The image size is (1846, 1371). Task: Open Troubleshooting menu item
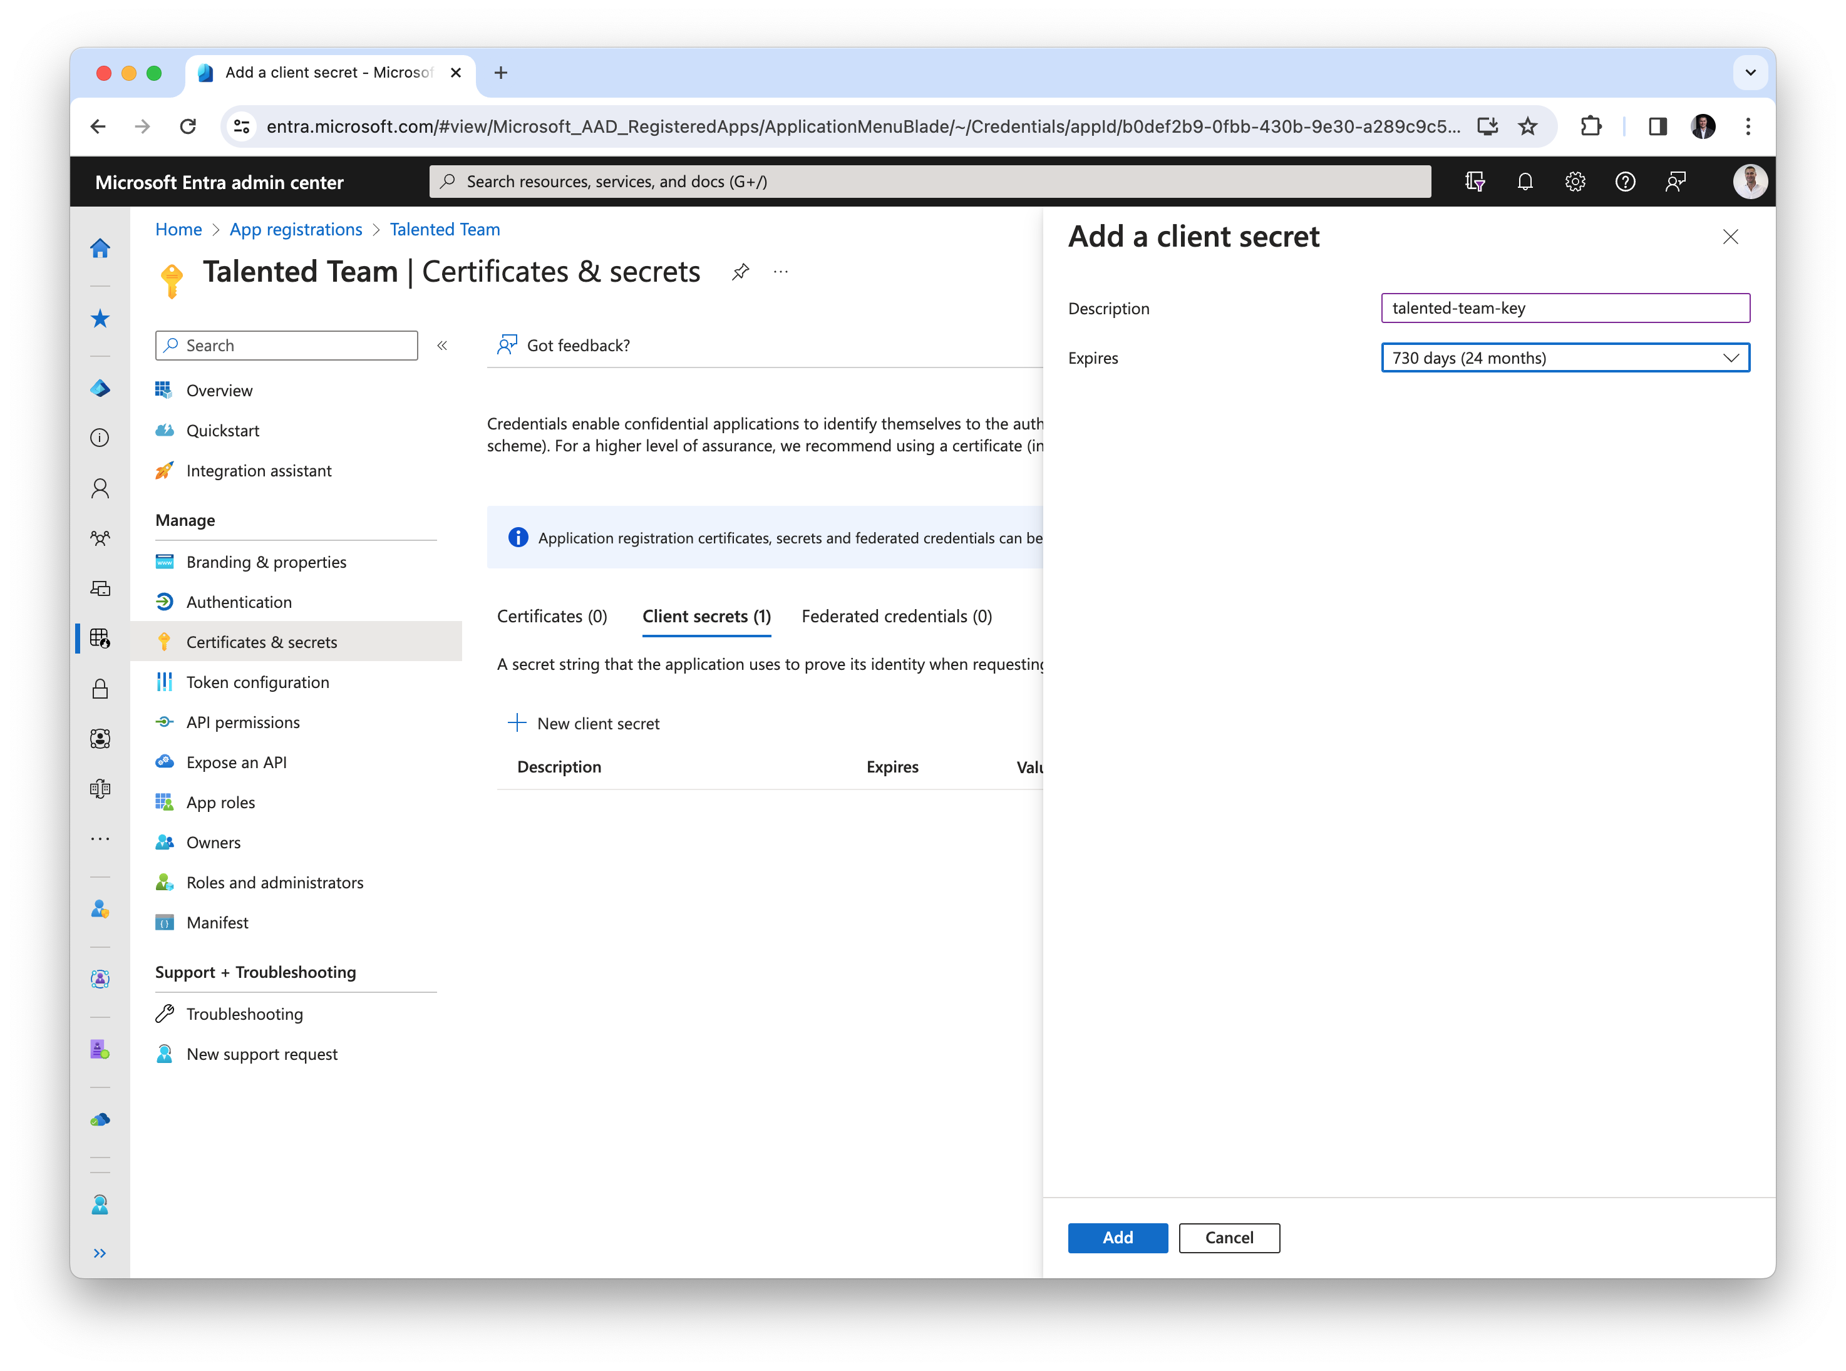click(x=244, y=1014)
